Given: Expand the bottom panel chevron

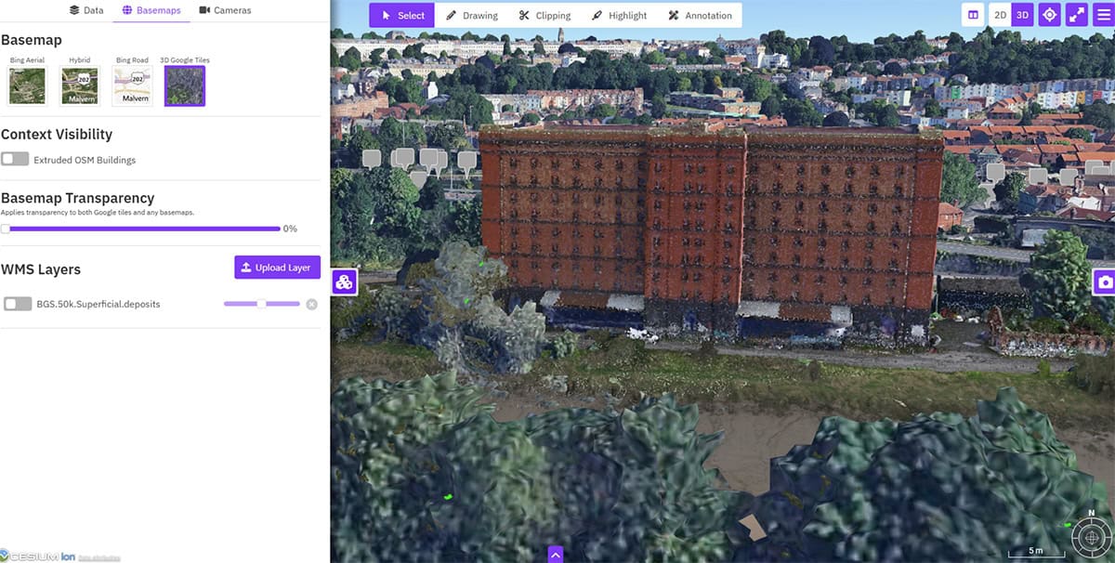Looking at the screenshot, I should 556,555.
